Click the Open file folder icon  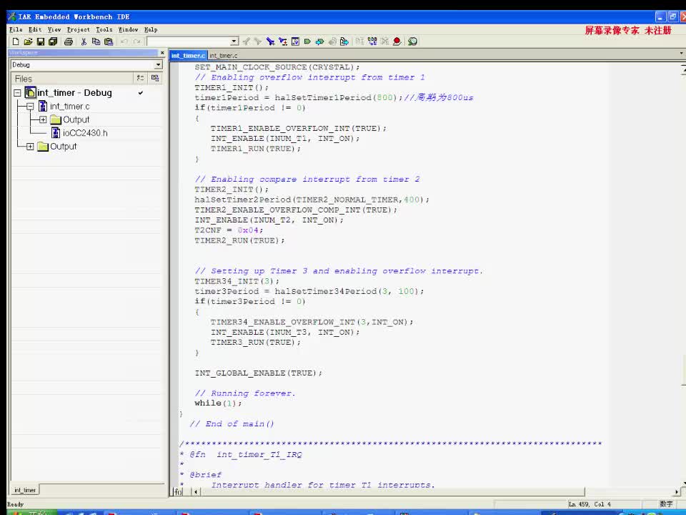pyautogui.click(x=28, y=41)
